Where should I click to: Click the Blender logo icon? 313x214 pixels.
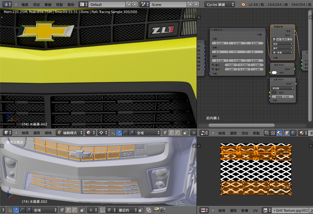[243, 4]
